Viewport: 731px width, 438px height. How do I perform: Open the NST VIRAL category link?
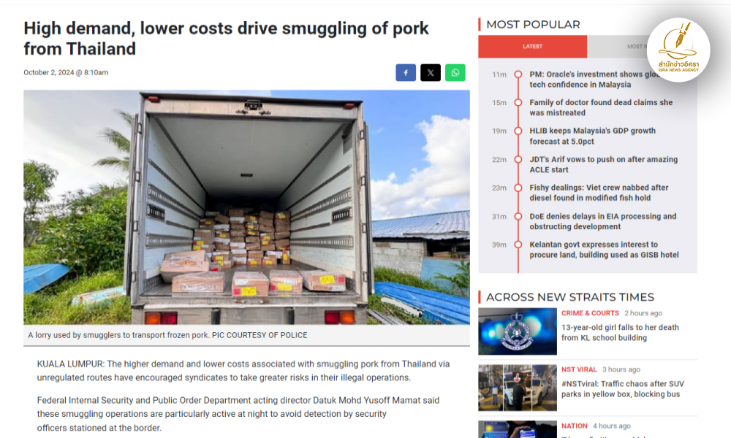pyautogui.click(x=579, y=369)
